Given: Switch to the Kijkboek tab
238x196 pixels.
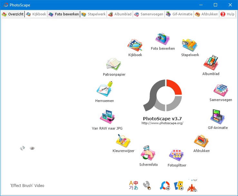Looking at the screenshot, I should pos(36,14).
